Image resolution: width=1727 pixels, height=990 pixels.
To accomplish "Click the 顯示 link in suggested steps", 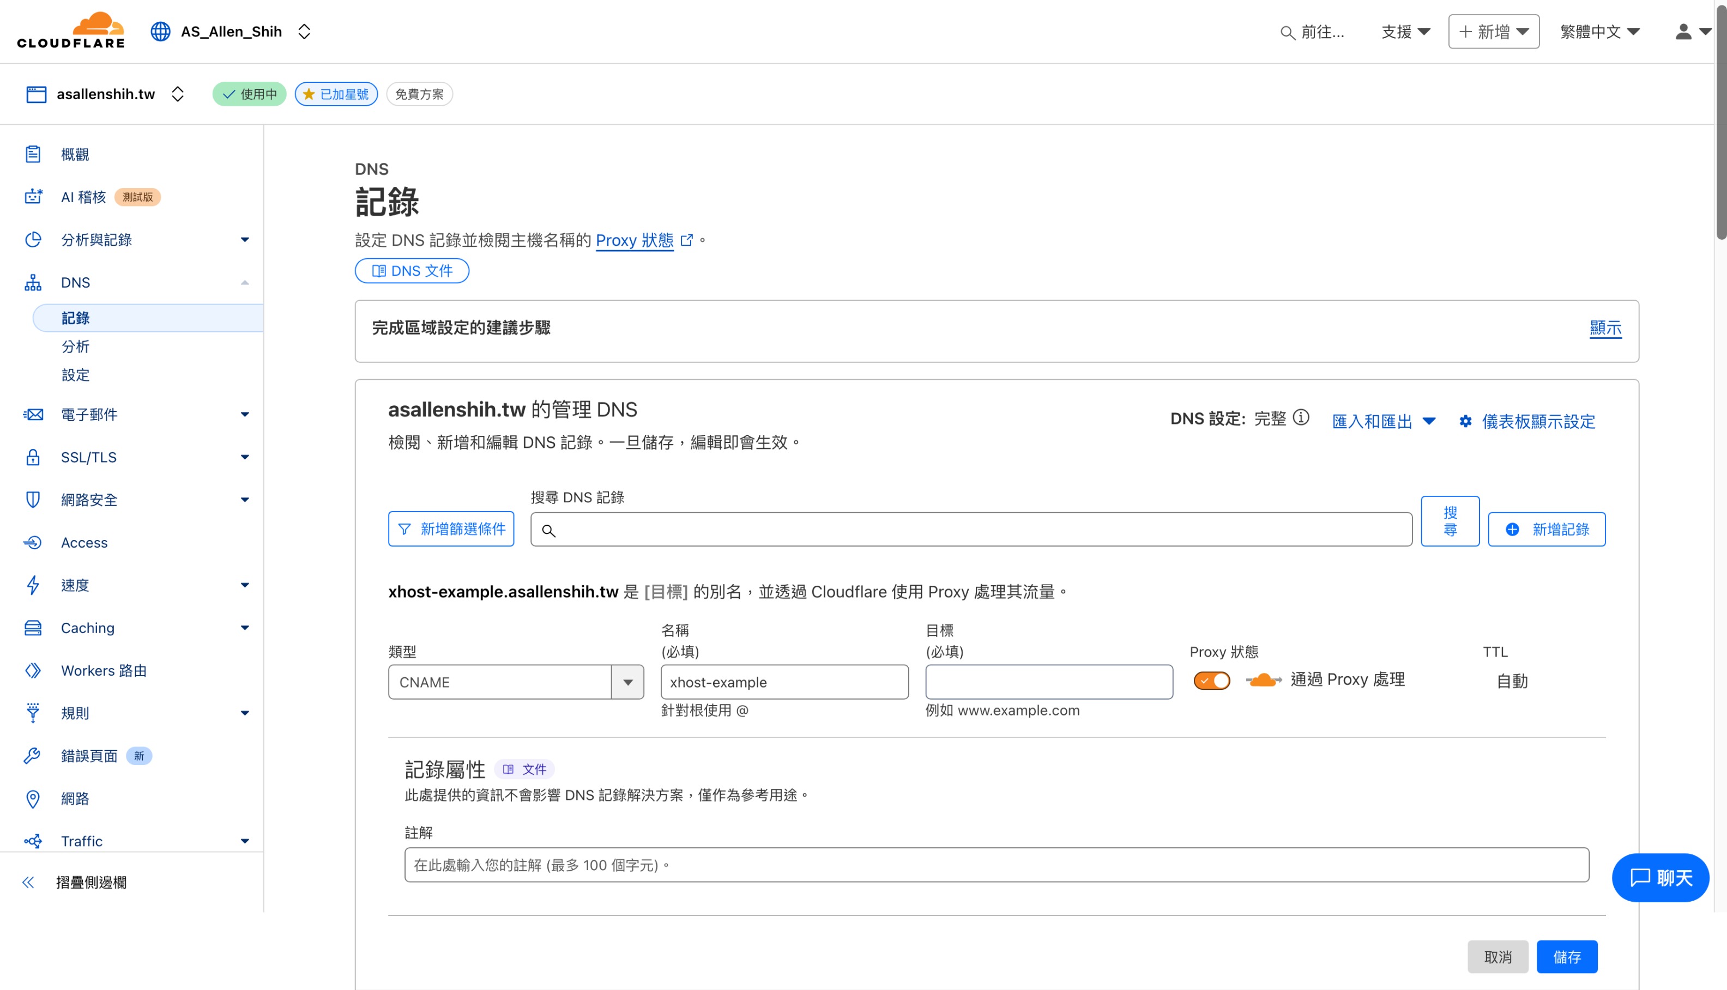I will [x=1606, y=328].
